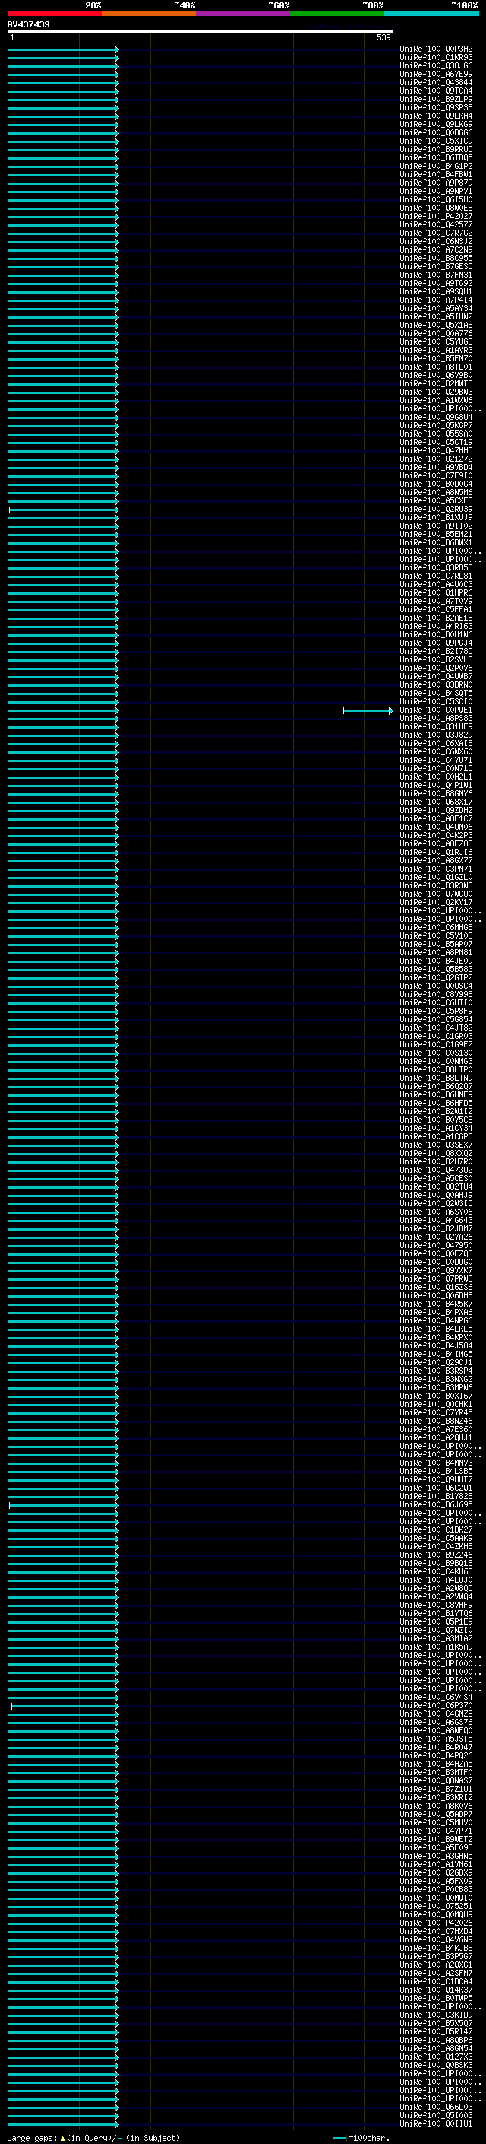Open hit UniRef100_Q9TCA4
This screenshot has width=486, height=2144.
click(x=436, y=91)
